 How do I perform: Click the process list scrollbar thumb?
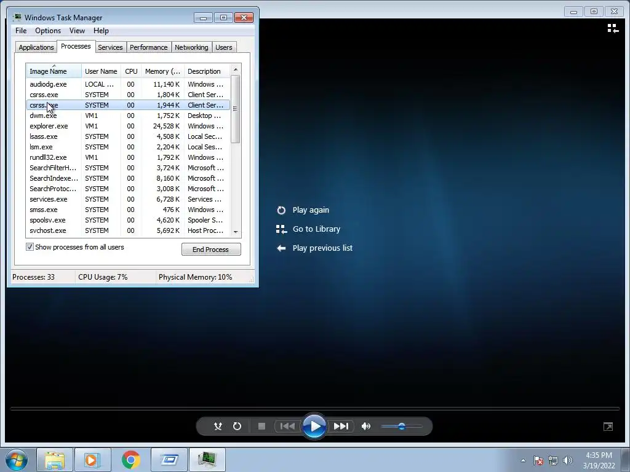236,108
